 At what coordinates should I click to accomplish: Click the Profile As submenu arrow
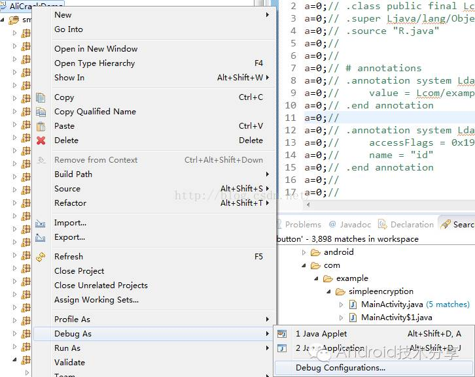point(268,320)
